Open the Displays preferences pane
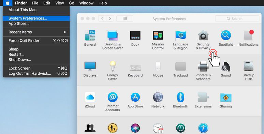This screenshot has width=264, height=134. 90,69
